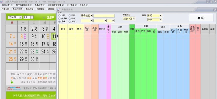Switch to the 人事日志 tab
The height and width of the screenshot is (99, 217).
[6, 9]
